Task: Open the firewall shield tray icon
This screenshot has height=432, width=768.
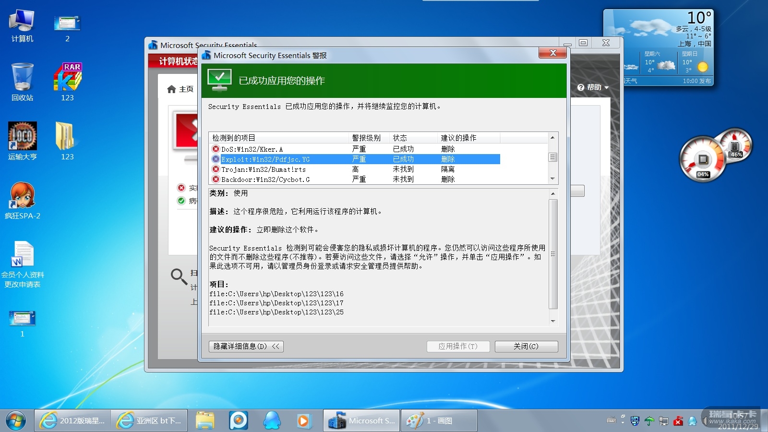Action: pyautogui.click(x=635, y=421)
